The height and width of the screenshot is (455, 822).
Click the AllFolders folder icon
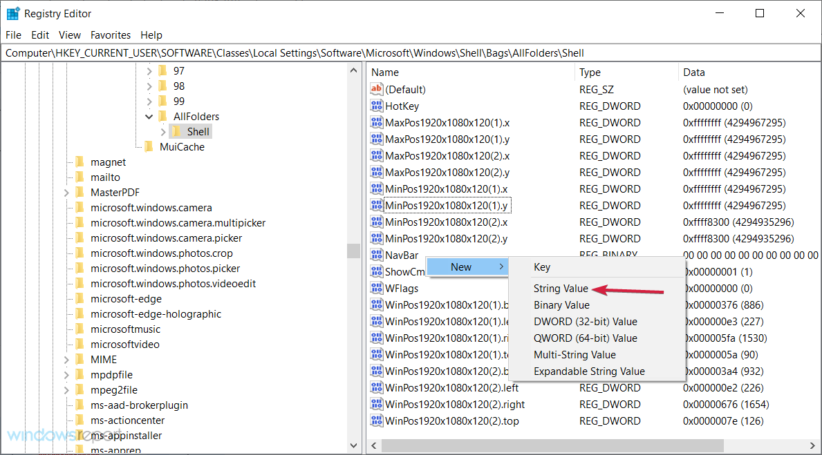(163, 116)
